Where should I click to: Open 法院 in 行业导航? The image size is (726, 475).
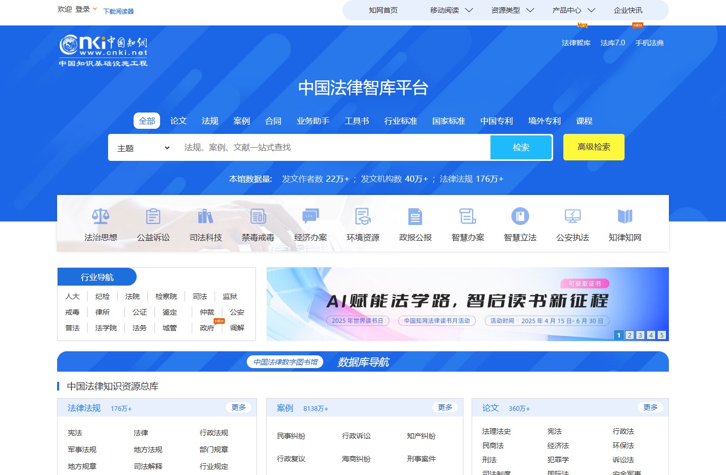[x=133, y=296]
